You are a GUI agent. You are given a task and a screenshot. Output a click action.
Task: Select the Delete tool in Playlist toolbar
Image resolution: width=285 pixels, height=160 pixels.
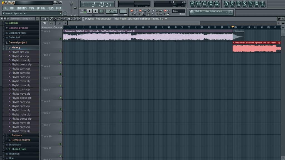click(x=58, y=19)
